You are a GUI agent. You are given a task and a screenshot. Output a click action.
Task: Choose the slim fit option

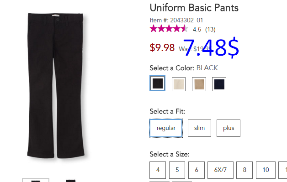click(199, 128)
